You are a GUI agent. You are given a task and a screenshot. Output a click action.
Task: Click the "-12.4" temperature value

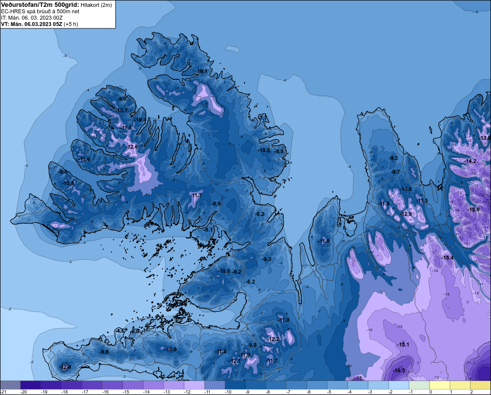[65, 368]
